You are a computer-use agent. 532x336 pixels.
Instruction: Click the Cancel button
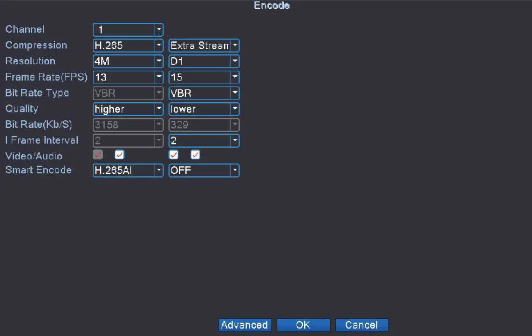pos(361,325)
